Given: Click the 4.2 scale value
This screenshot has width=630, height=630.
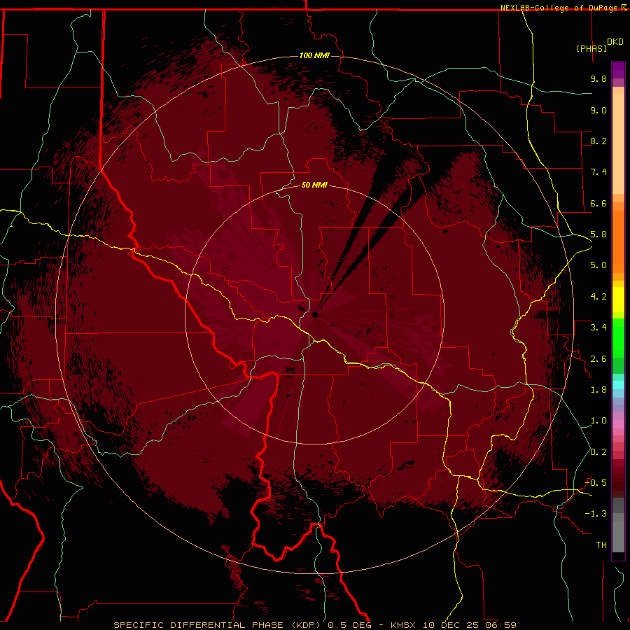Looking at the screenshot, I should (x=598, y=297).
